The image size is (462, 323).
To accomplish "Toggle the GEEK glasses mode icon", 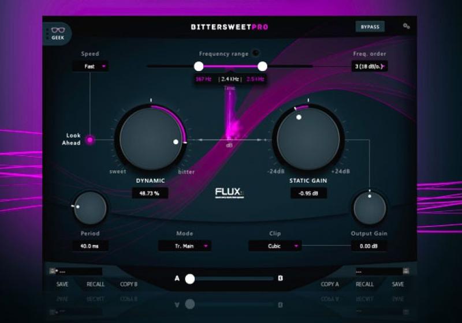I will pyautogui.click(x=57, y=33).
